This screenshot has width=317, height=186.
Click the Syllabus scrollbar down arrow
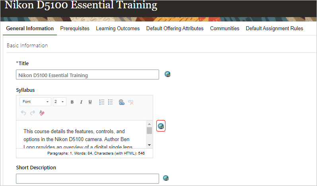click(149, 145)
